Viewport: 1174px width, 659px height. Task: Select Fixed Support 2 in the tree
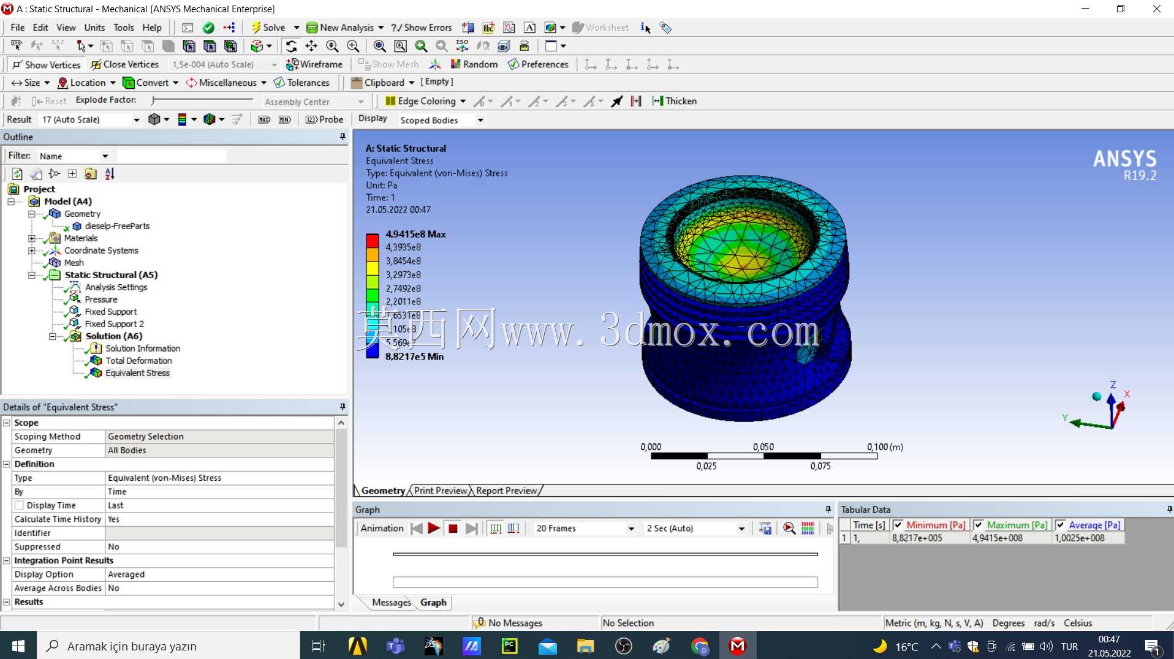click(115, 324)
